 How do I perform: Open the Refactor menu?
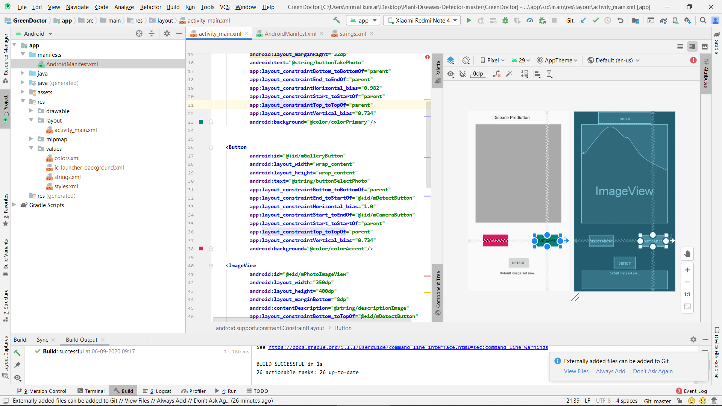point(150,7)
